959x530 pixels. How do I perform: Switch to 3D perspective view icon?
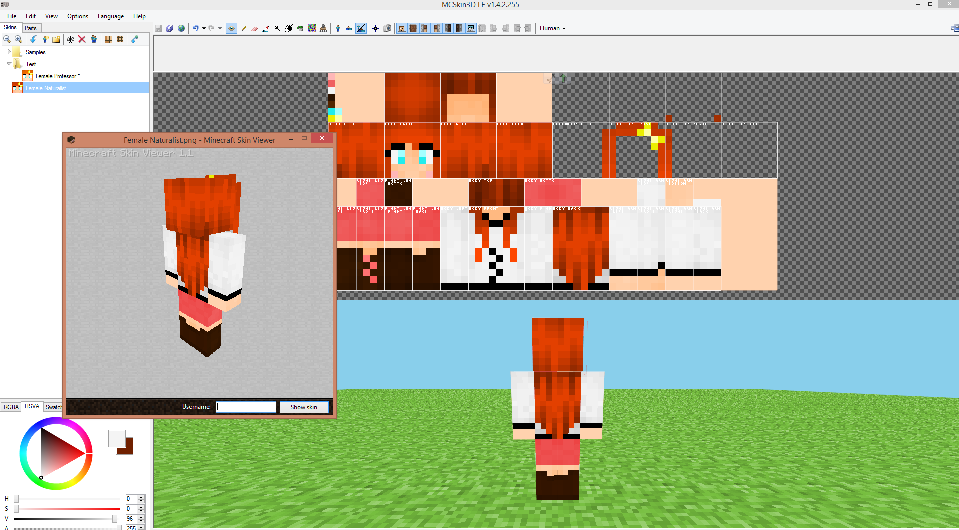click(338, 28)
